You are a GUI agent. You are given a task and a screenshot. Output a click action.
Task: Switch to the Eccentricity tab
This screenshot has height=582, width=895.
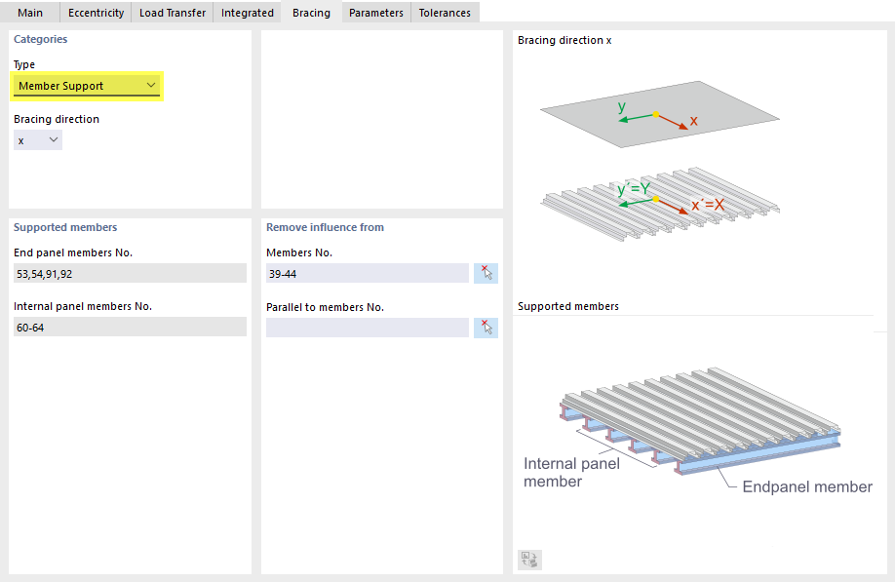pyautogui.click(x=96, y=13)
